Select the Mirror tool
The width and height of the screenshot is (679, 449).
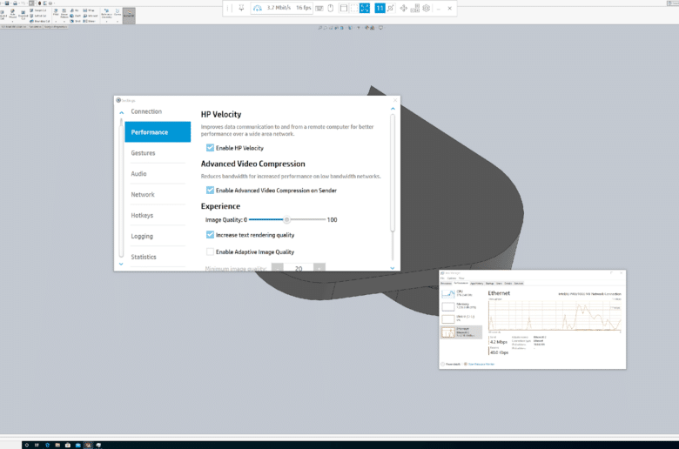pyautogui.click(x=89, y=21)
